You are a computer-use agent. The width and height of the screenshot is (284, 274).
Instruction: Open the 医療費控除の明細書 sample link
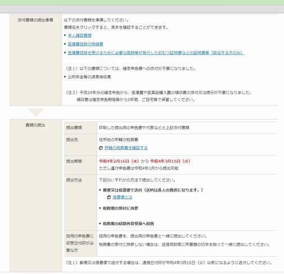point(85,44)
